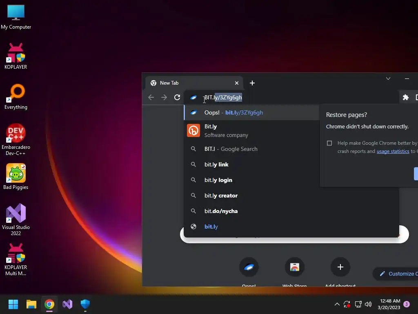Check Help make Google Chrome better box
Viewport: 418px width, 314px height.
click(329, 143)
